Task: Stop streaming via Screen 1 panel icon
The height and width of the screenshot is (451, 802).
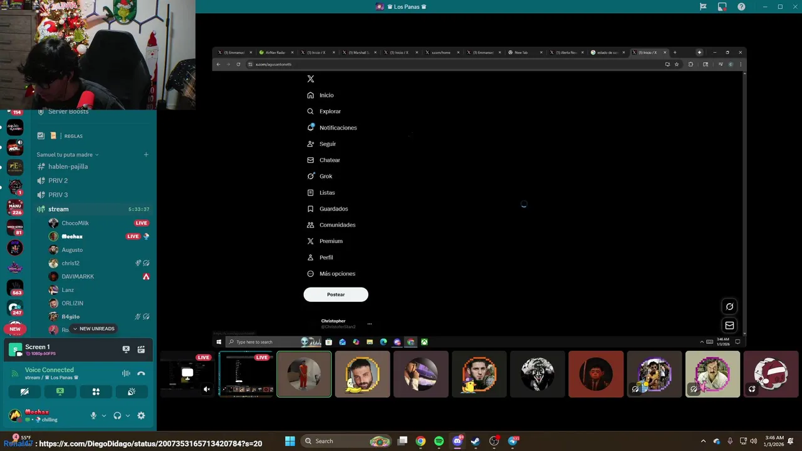Action: click(126, 350)
